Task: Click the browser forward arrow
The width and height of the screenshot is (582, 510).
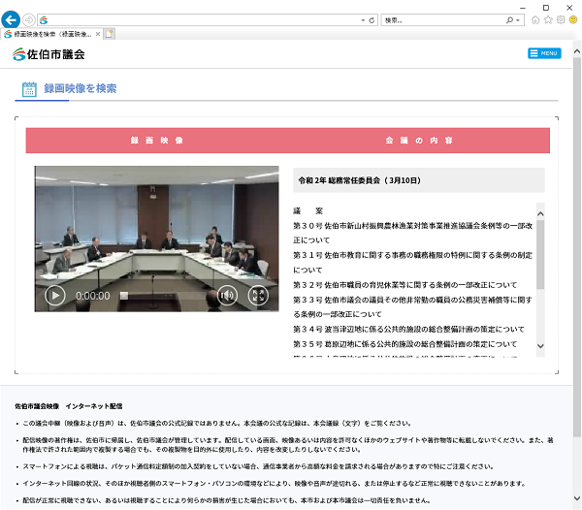Action: tap(28, 20)
